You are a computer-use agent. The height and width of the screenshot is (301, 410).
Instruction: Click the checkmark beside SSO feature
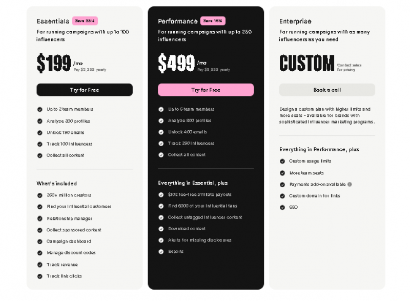282,207
